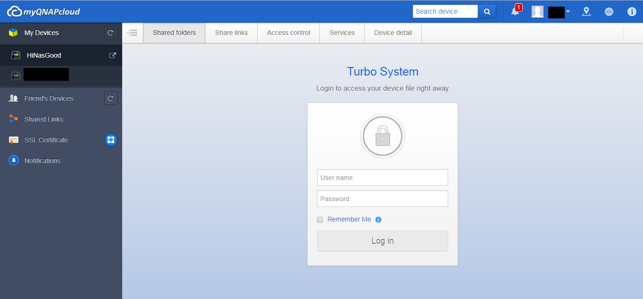Click the redacted username in header

tap(556, 12)
